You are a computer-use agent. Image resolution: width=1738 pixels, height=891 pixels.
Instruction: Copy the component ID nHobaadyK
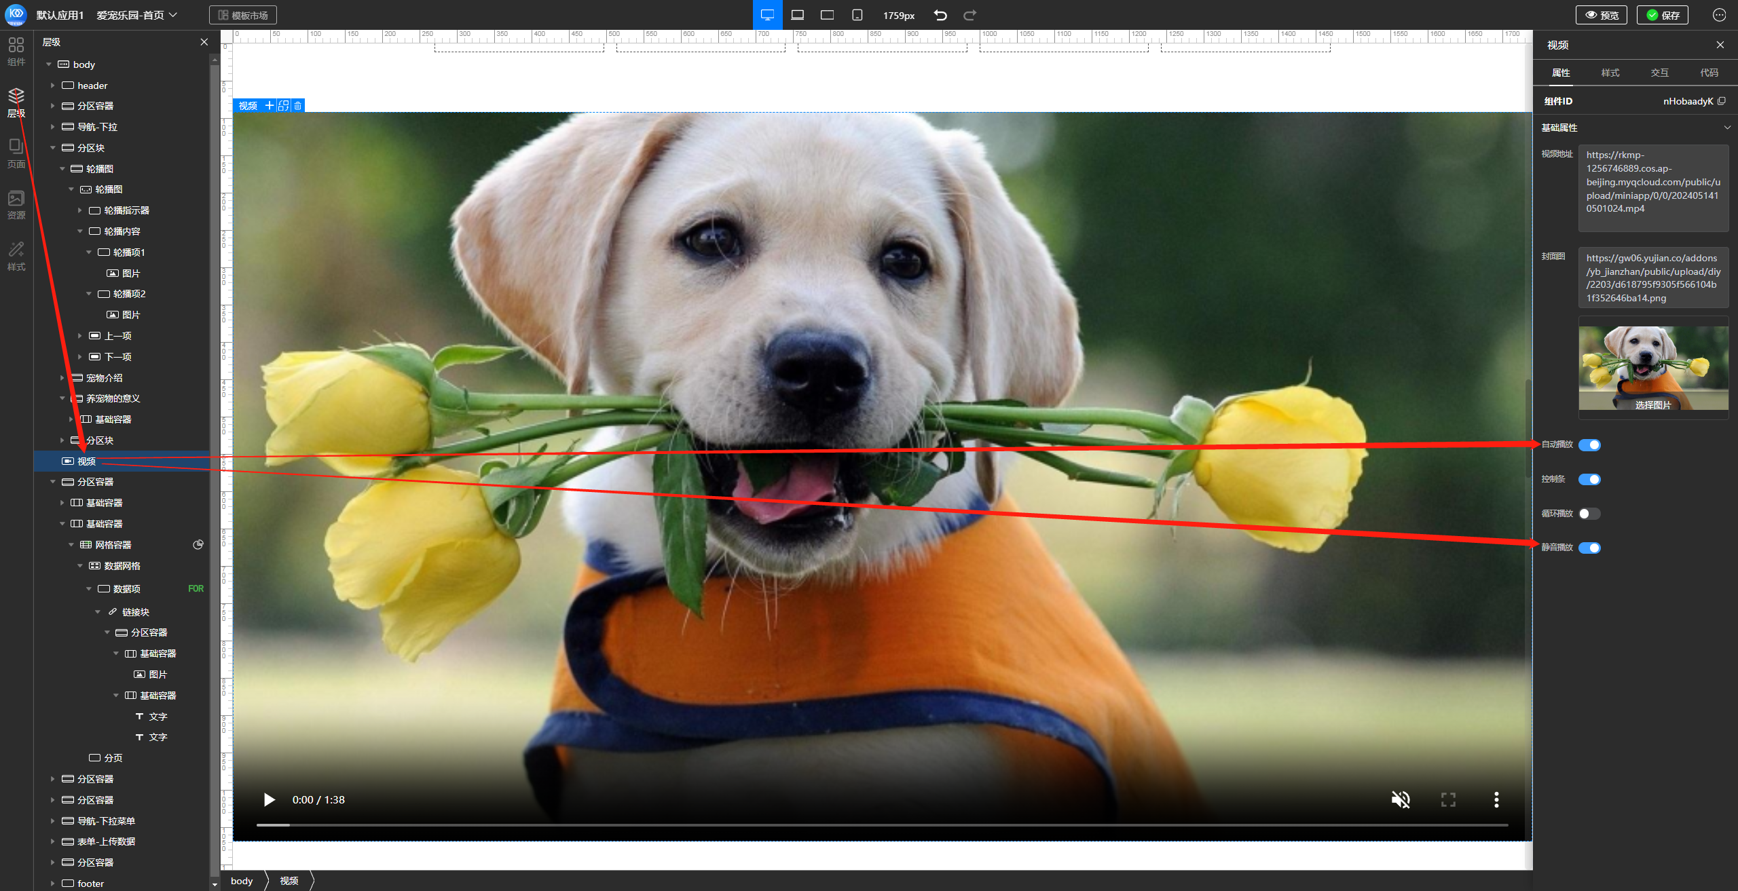[x=1721, y=101]
